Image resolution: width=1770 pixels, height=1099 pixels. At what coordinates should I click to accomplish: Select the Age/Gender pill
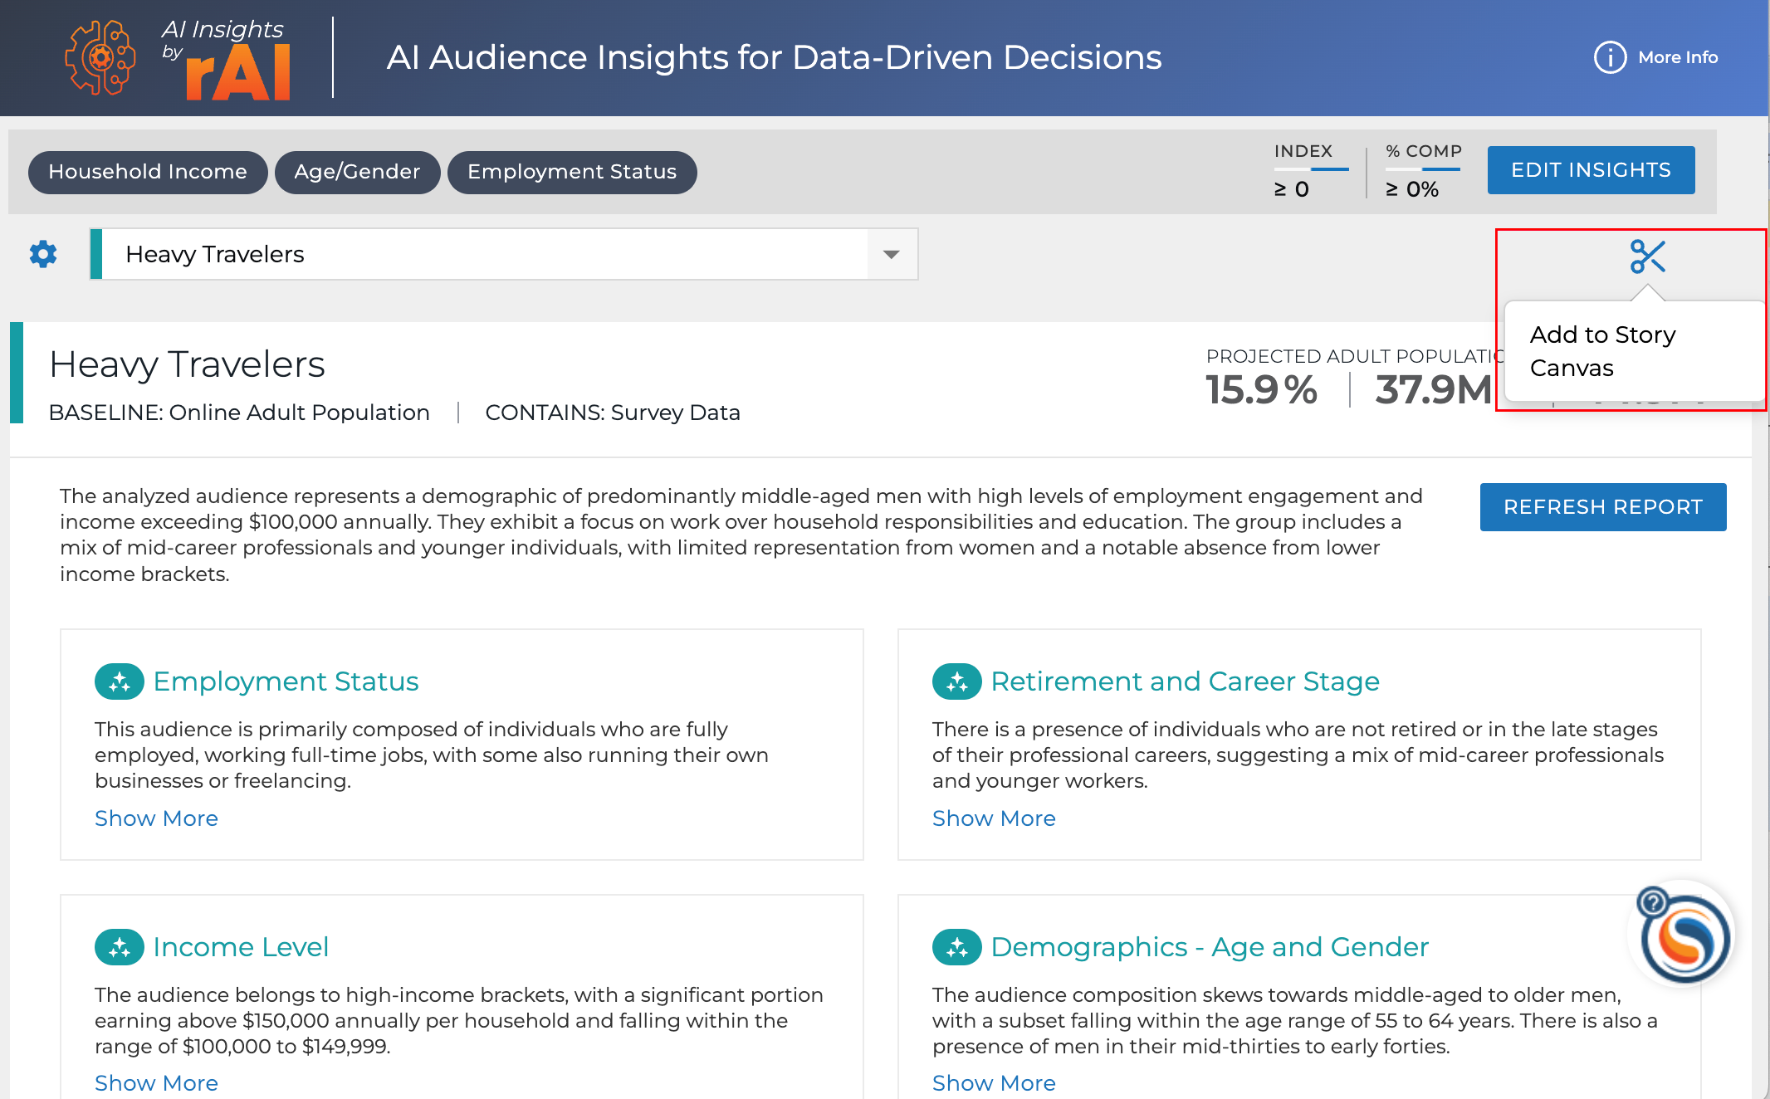tap(357, 172)
